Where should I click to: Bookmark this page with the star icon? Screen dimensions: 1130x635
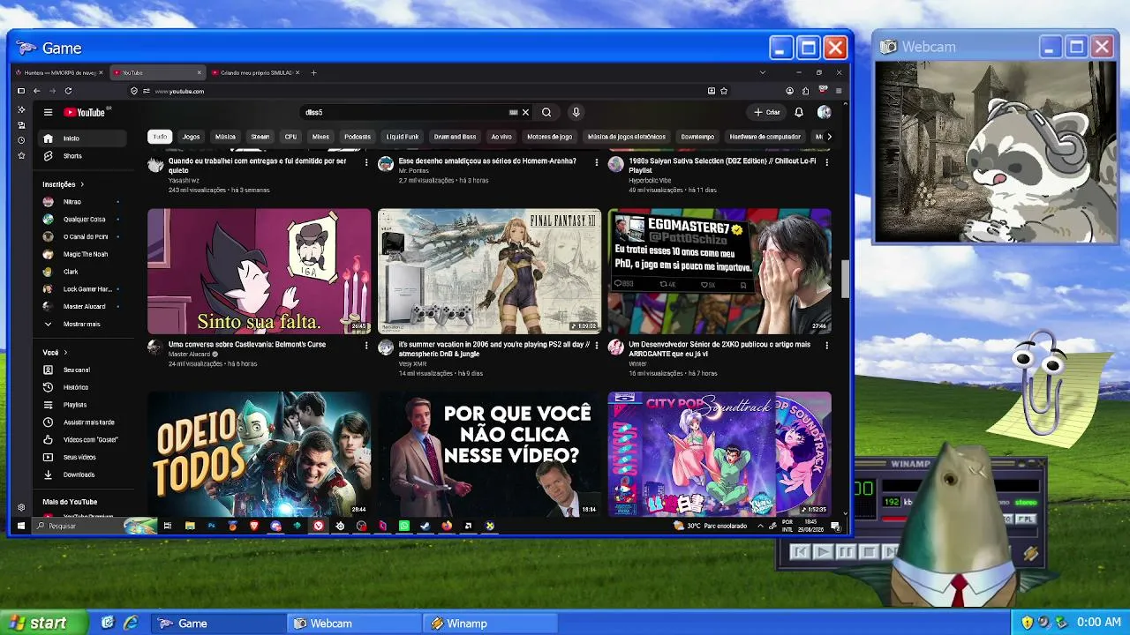(x=724, y=91)
